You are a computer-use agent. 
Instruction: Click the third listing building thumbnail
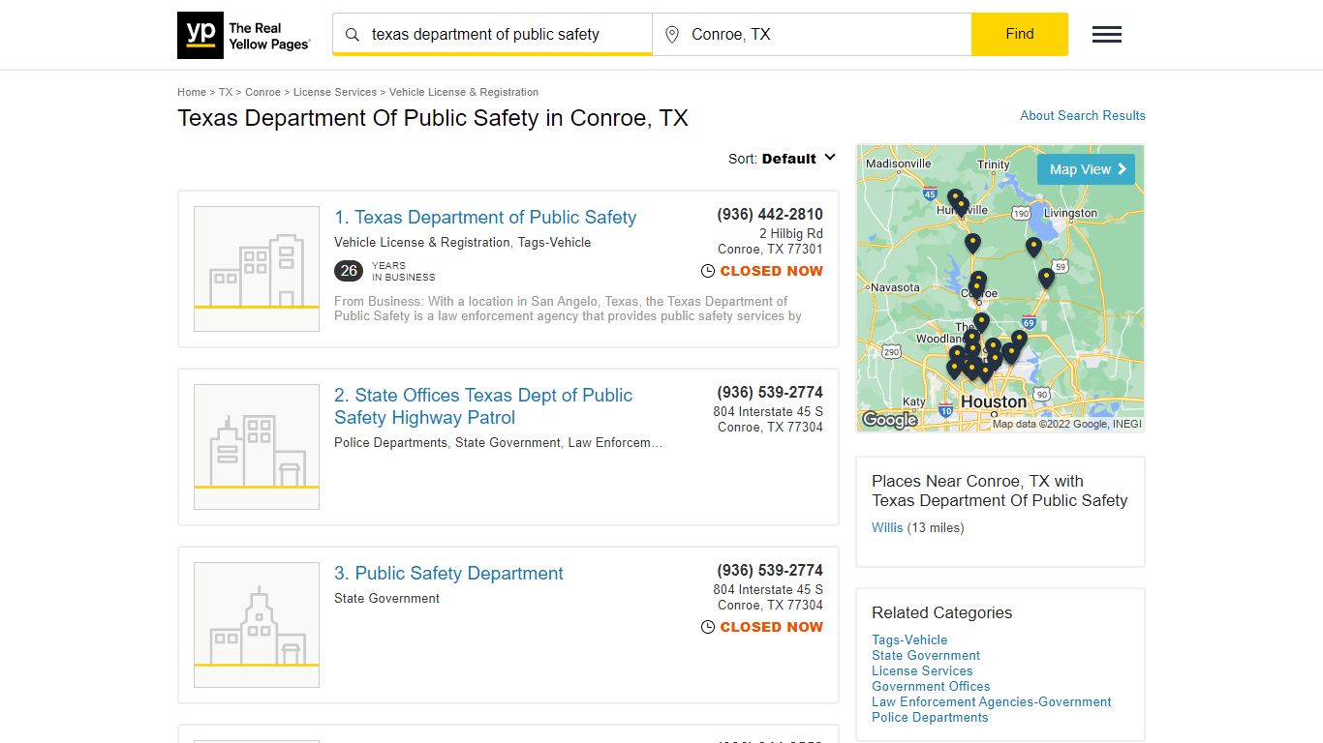coord(257,625)
